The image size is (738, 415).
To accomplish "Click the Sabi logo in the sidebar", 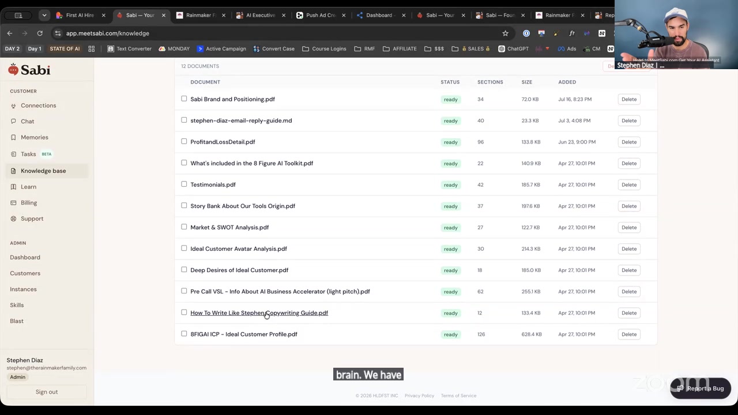I will pos(29,70).
